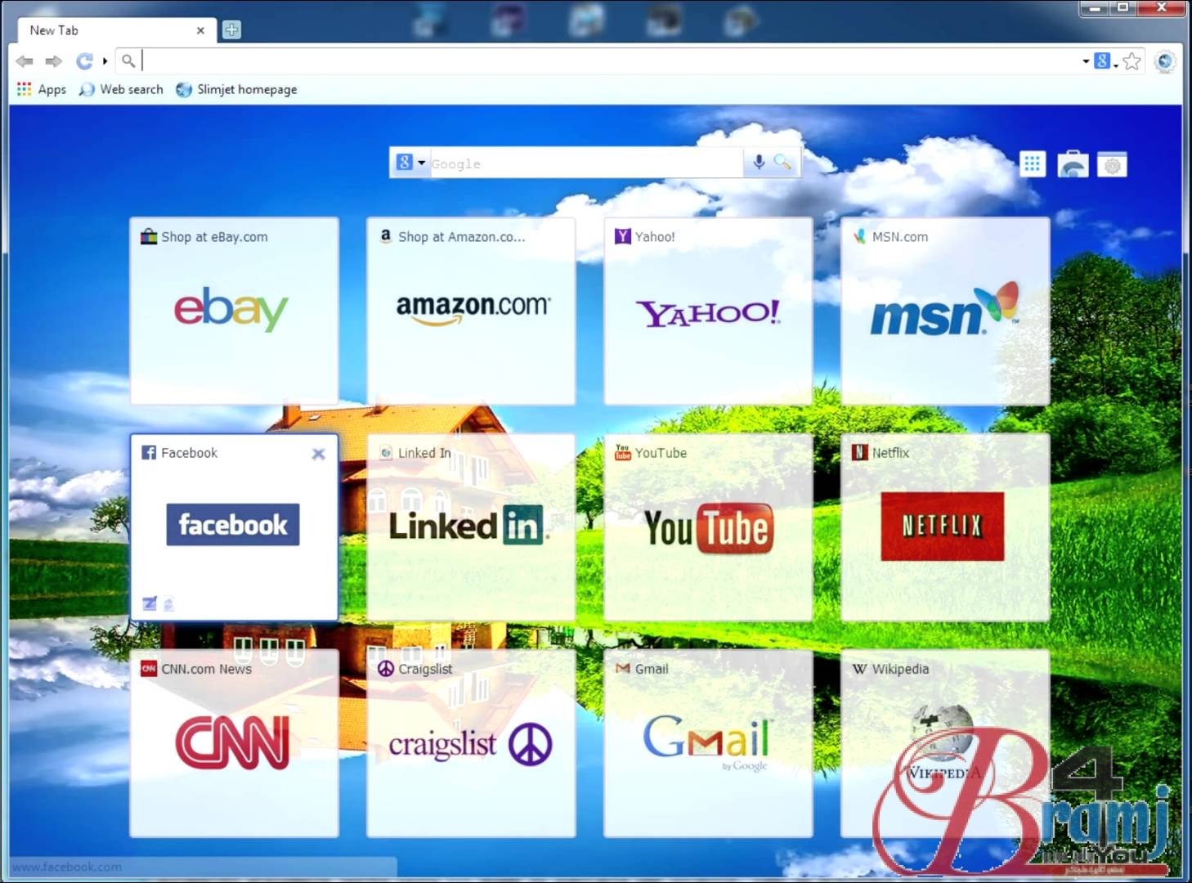The height and width of the screenshot is (883, 1192).
Task: Remove the Facebook tile with its X
Action: [319, 454]
